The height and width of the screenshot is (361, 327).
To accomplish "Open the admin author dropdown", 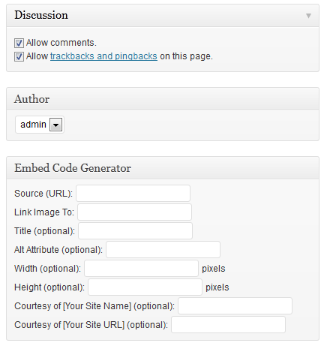I will tap(40, 125).
